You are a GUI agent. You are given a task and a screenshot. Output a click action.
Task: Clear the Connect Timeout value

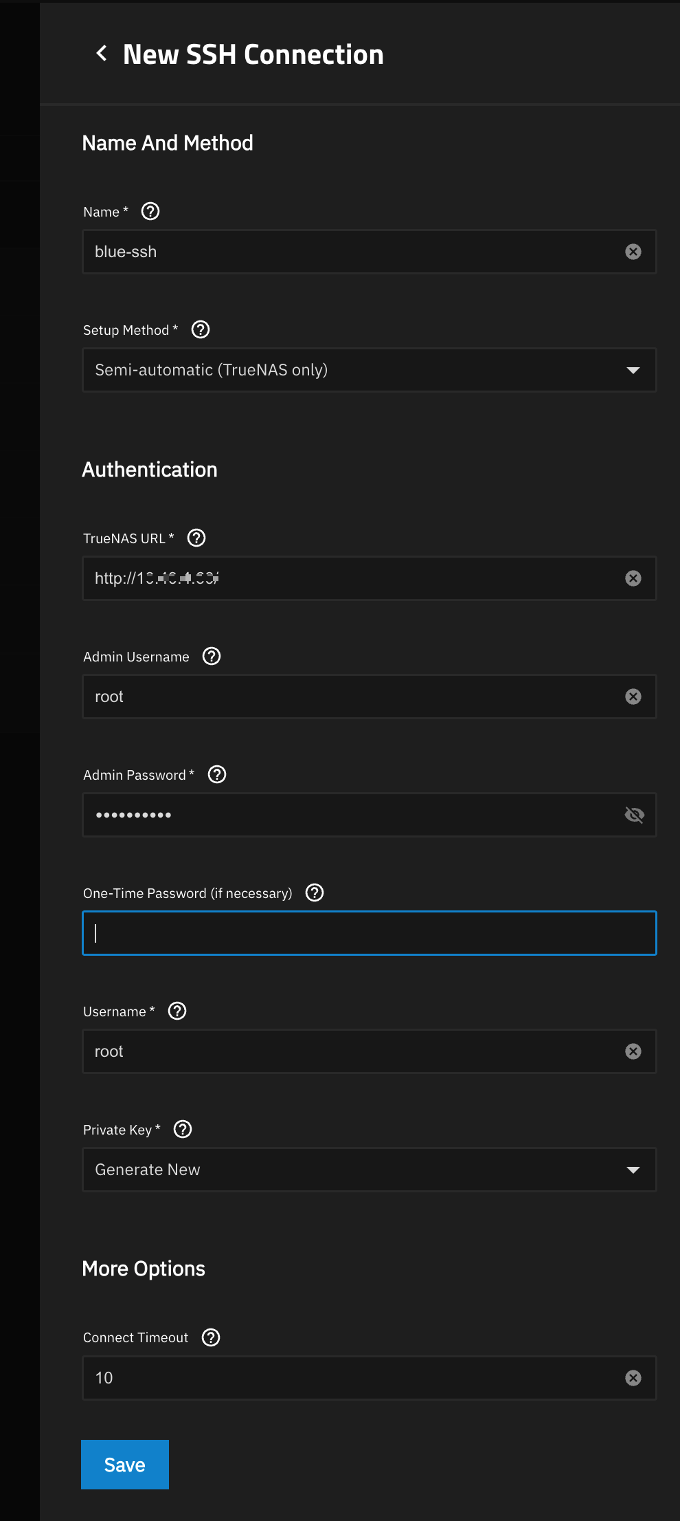[x=633, y=1377]
